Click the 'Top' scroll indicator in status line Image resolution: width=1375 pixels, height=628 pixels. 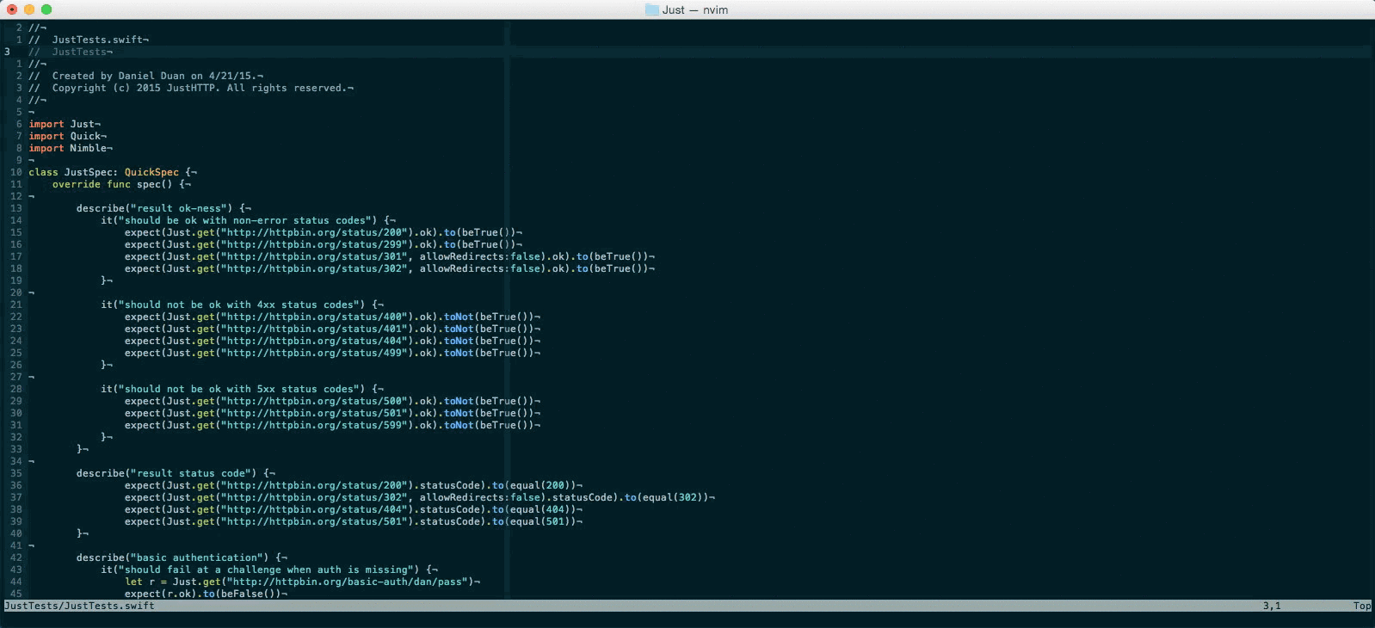1361,606
